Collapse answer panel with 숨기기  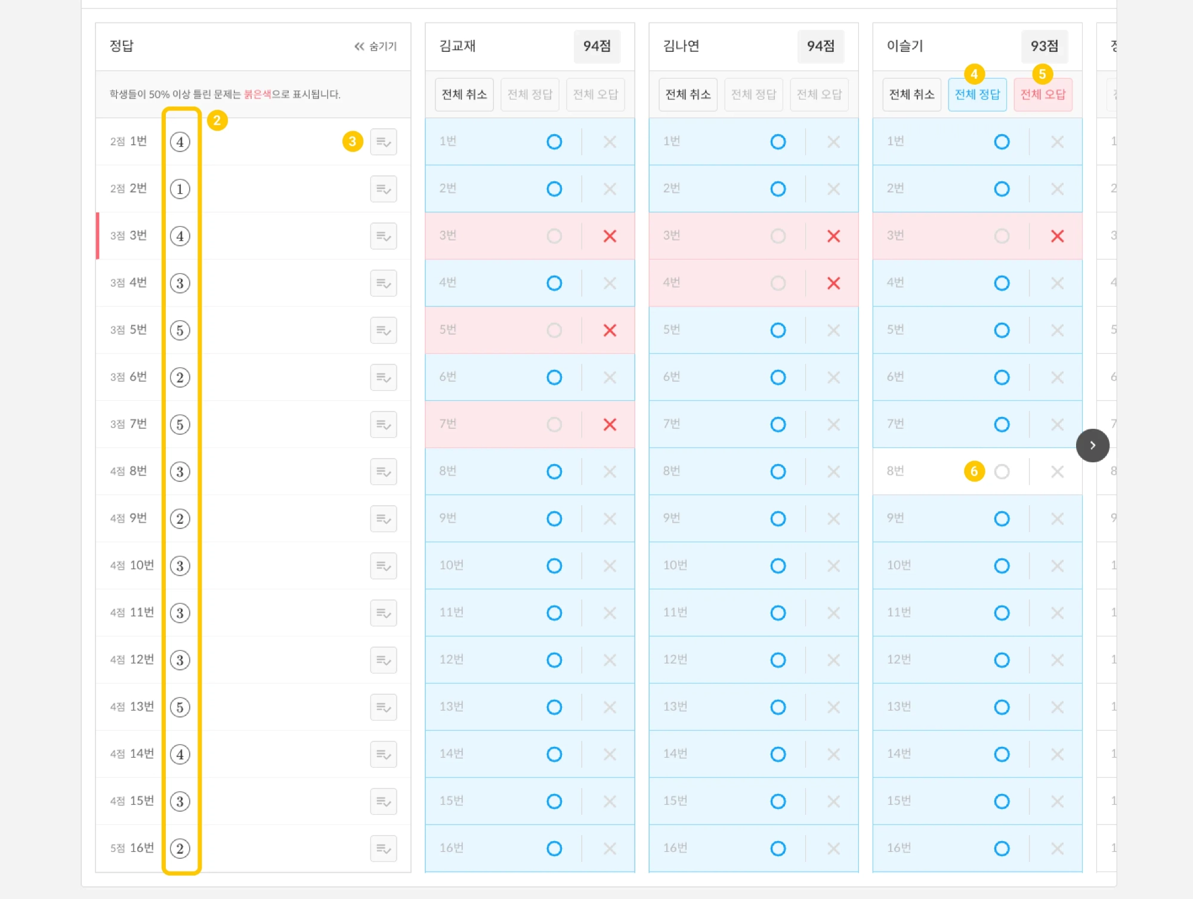(376, 47)
